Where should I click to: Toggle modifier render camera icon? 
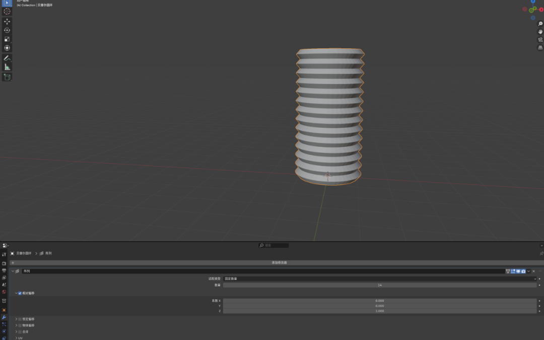click(x=523, y=272)
